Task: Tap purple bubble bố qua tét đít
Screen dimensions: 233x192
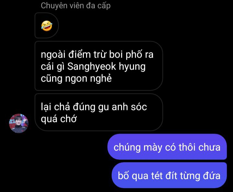Action: pyautogui.click(x=169, y=175)
